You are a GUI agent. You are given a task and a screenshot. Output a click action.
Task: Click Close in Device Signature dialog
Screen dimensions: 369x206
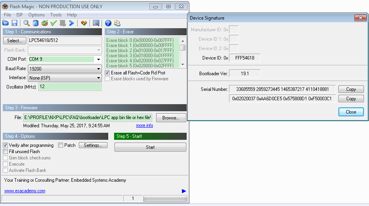click(351, 112)
